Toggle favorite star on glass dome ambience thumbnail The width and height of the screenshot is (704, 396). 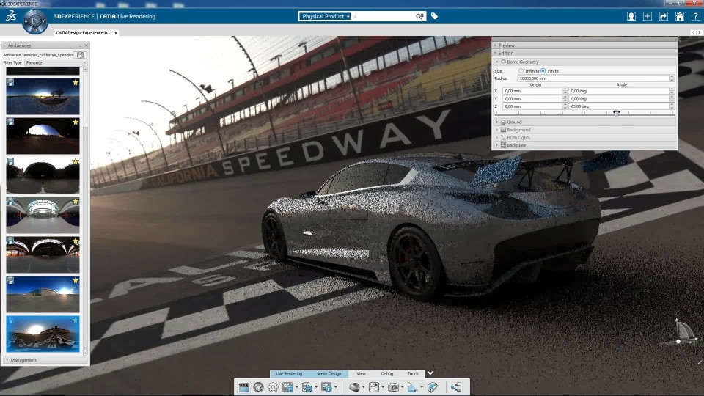pyautogui.click(x=76, y=201)
